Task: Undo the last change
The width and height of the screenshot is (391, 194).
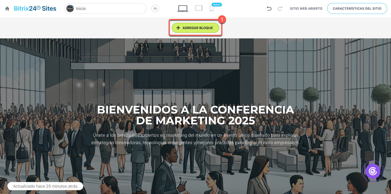Action: pos(269,9)
